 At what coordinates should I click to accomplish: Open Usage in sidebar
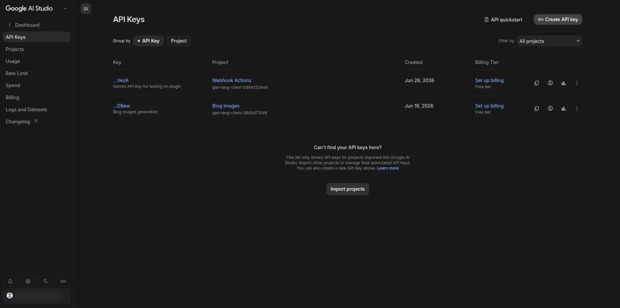coord(37,61)
